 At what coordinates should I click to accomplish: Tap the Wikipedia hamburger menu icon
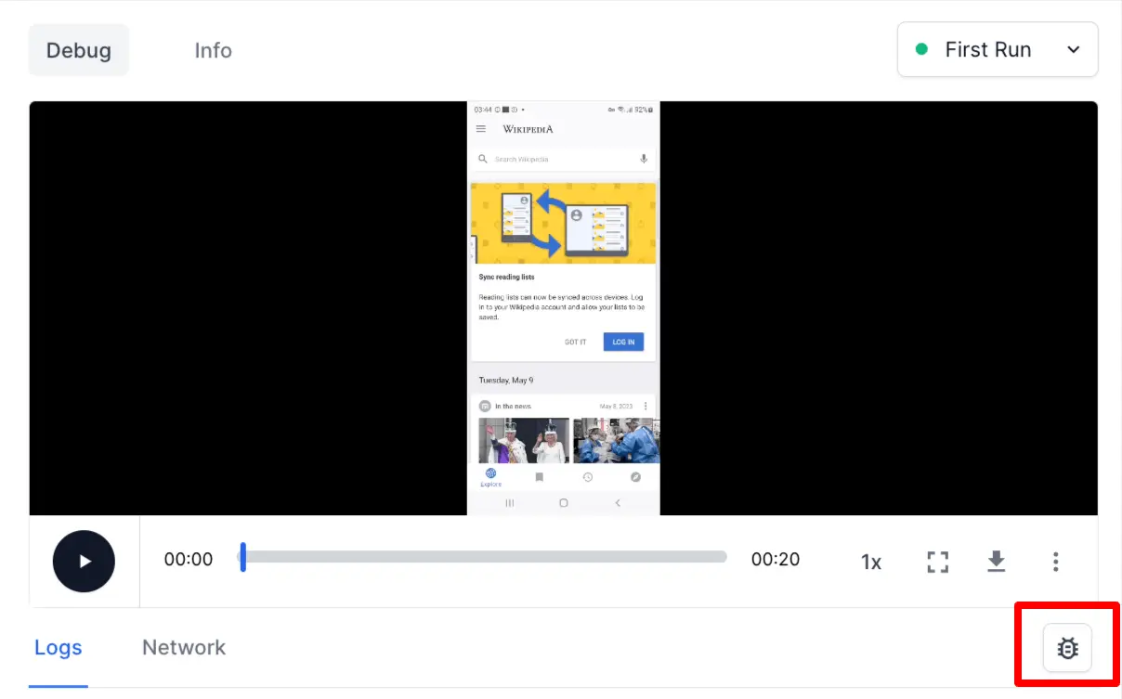pos(481,129)
